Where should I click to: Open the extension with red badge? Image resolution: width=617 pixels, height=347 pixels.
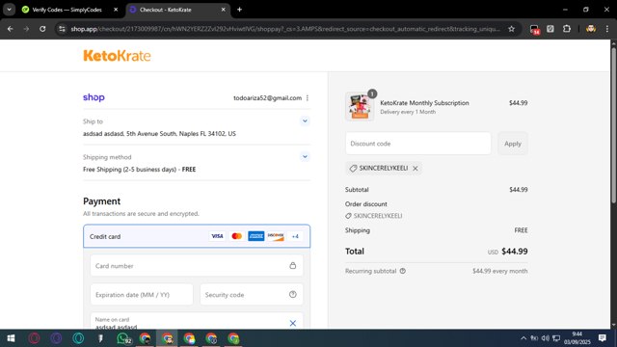pos(534,29)
